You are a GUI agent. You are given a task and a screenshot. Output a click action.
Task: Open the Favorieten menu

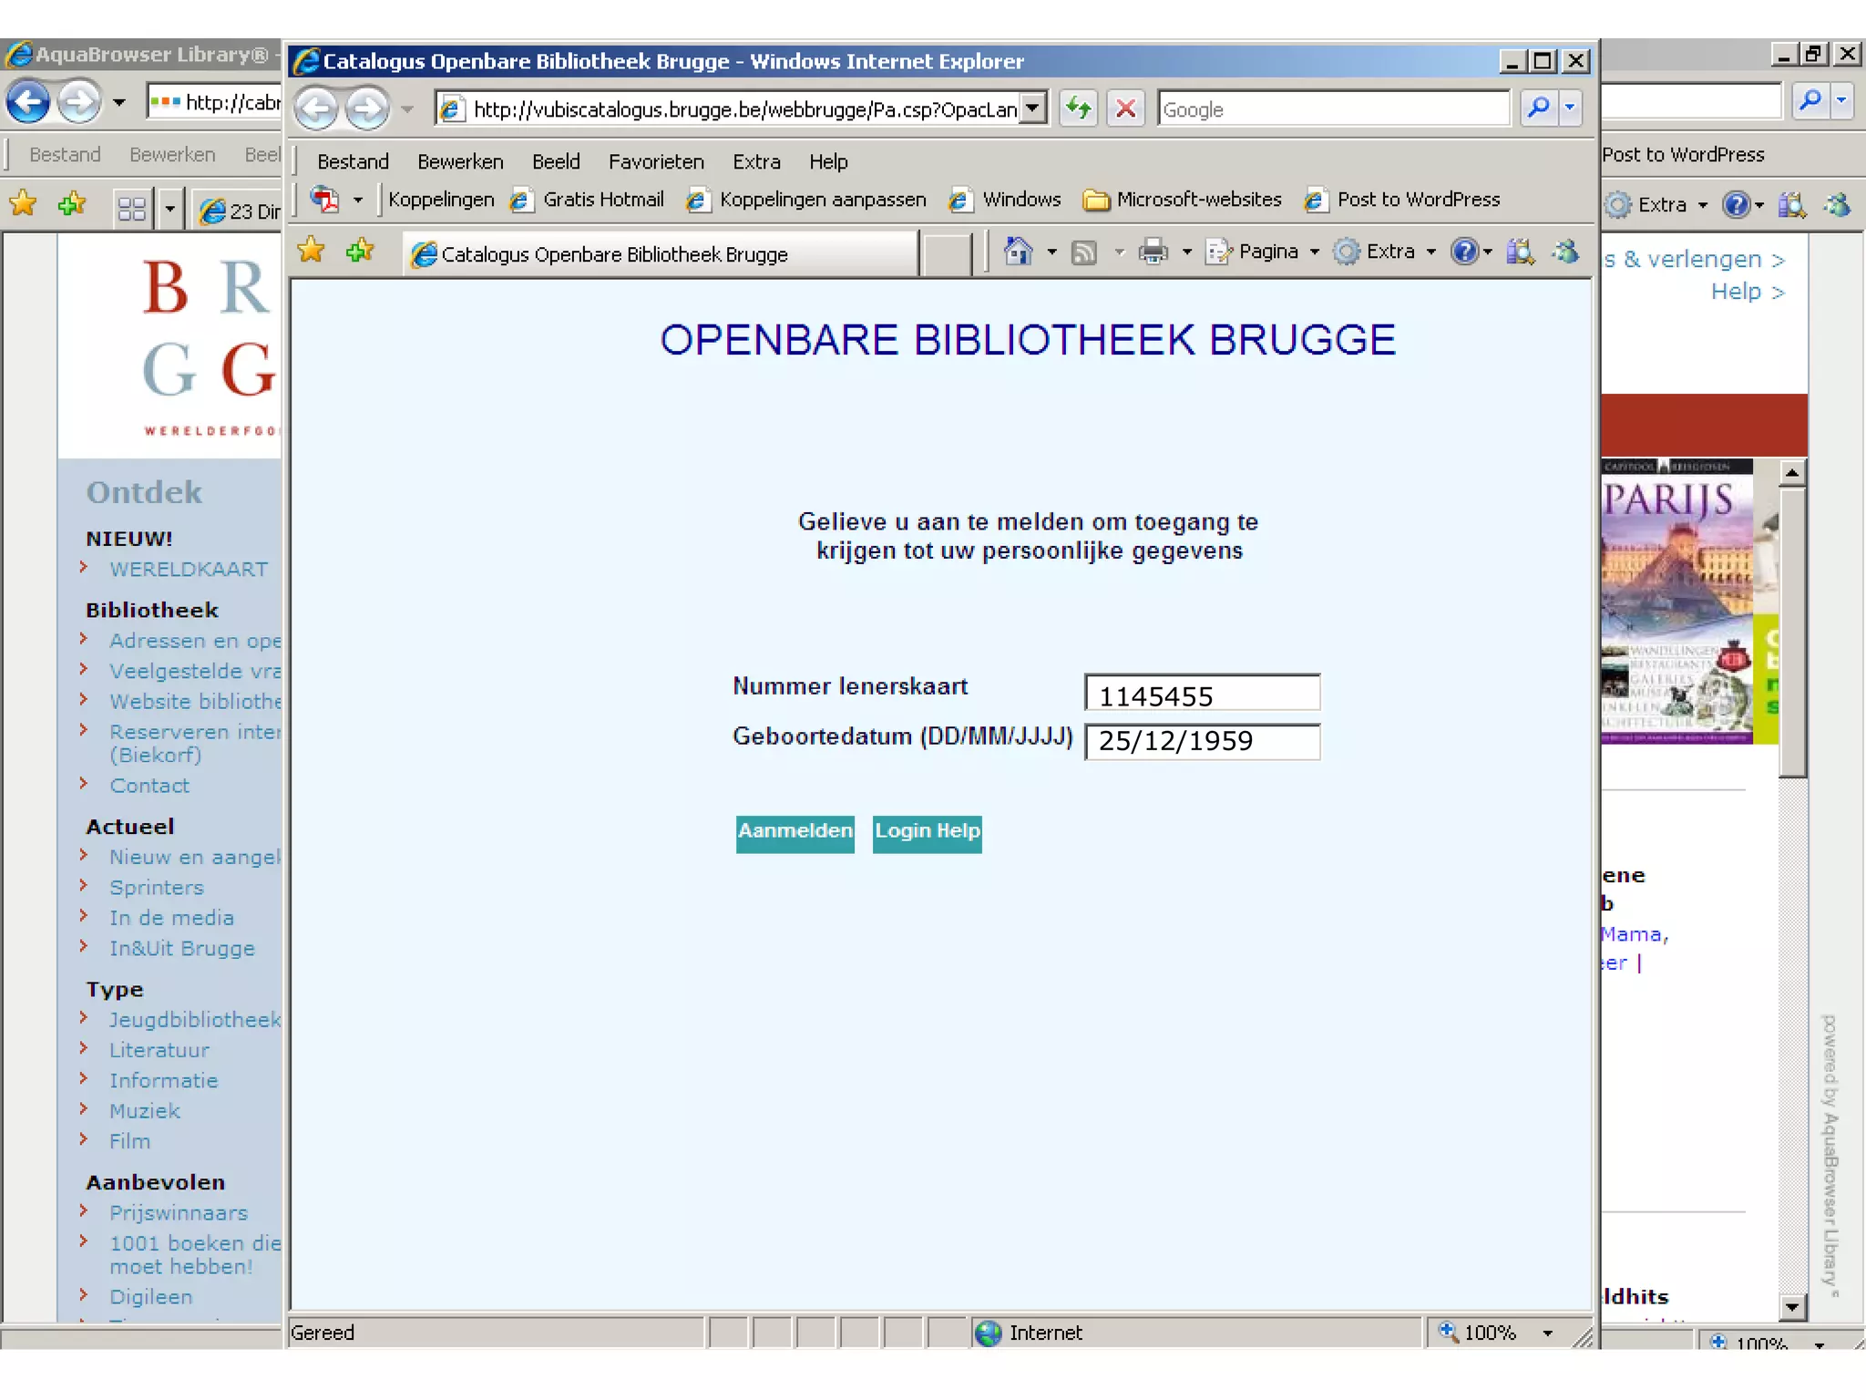pos(656,162)
